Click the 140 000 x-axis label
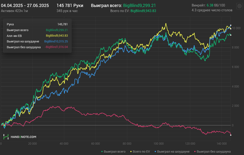This screenshot has width=244, height=155. (222, 144)
